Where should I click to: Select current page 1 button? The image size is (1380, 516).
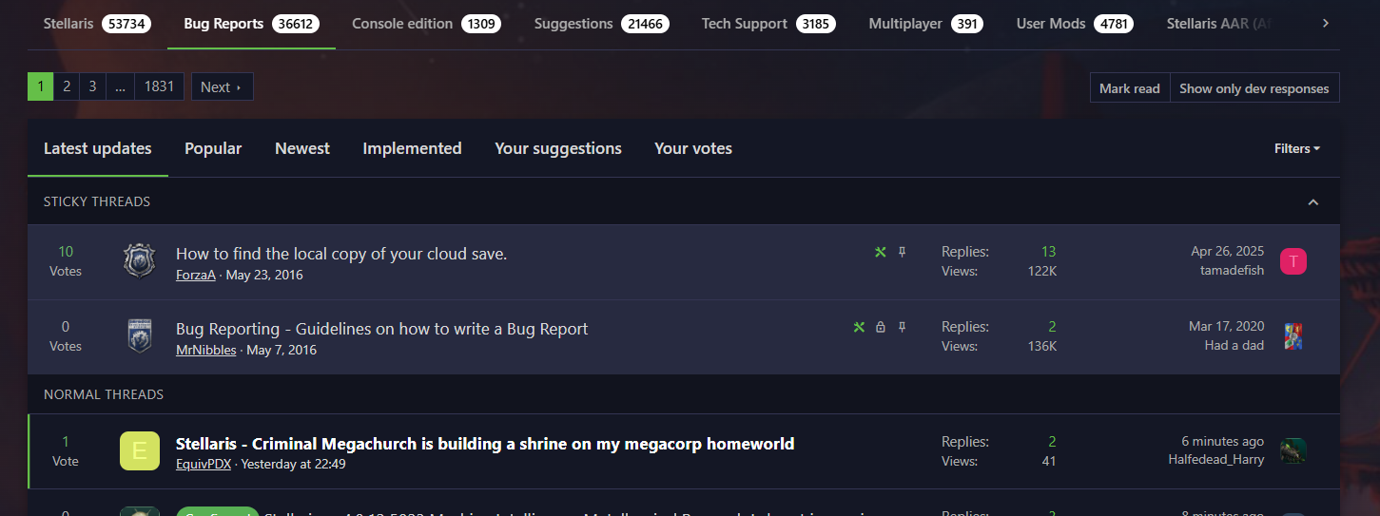tap(41, 86)
